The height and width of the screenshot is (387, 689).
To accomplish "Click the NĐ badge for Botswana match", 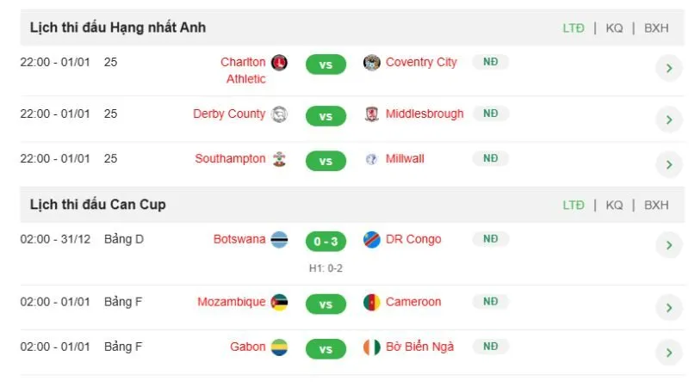I will pyautogui.click(x=490, y=239).
